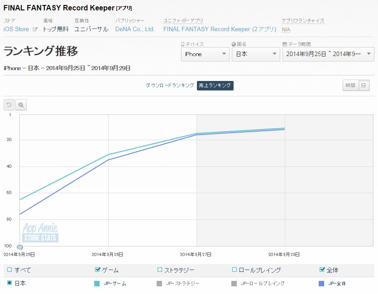The height and width of the screenshot is (294, 378).
Task: Click the 2014年9月26日 axis label
Action: pyautogui.click(x=107, y=254)
